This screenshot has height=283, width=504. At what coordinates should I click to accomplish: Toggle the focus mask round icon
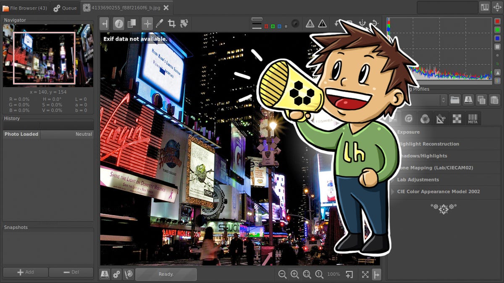296,24
